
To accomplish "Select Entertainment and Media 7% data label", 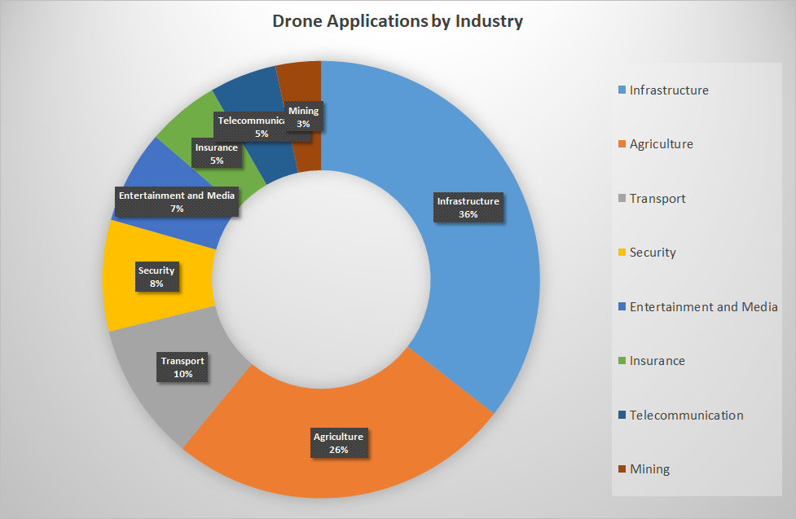I will [x=177, y=202].
